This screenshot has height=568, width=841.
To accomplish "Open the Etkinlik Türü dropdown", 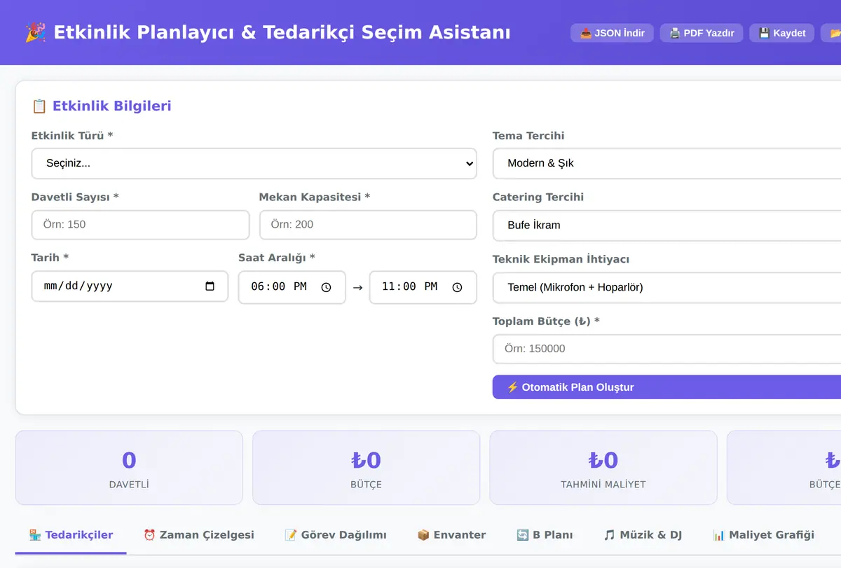I will coord(254,163).
